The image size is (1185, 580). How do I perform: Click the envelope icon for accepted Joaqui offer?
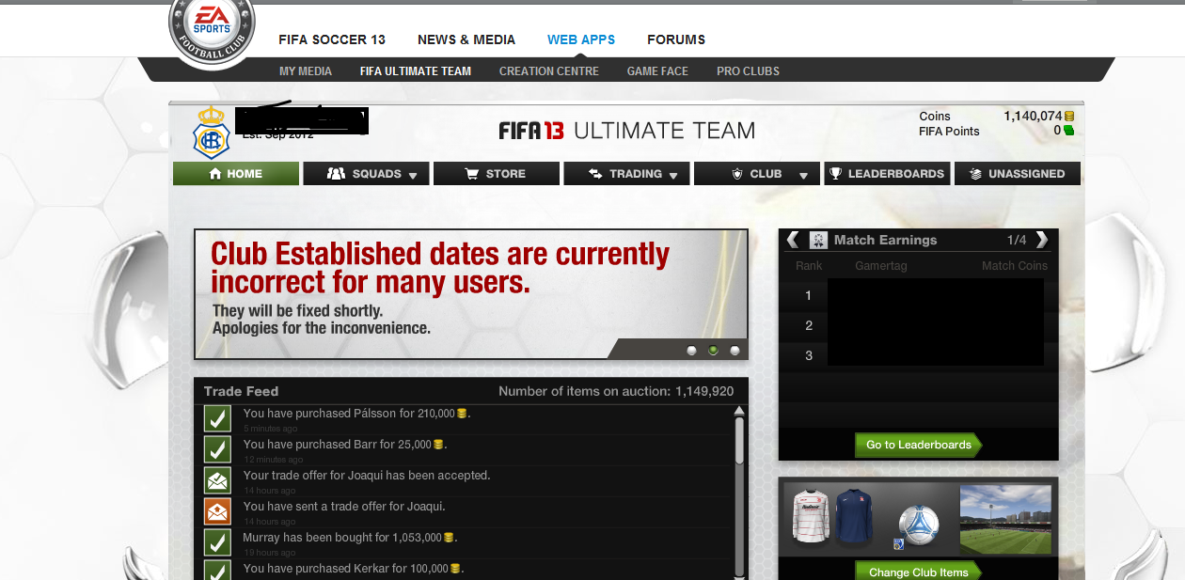pos(217,481)
